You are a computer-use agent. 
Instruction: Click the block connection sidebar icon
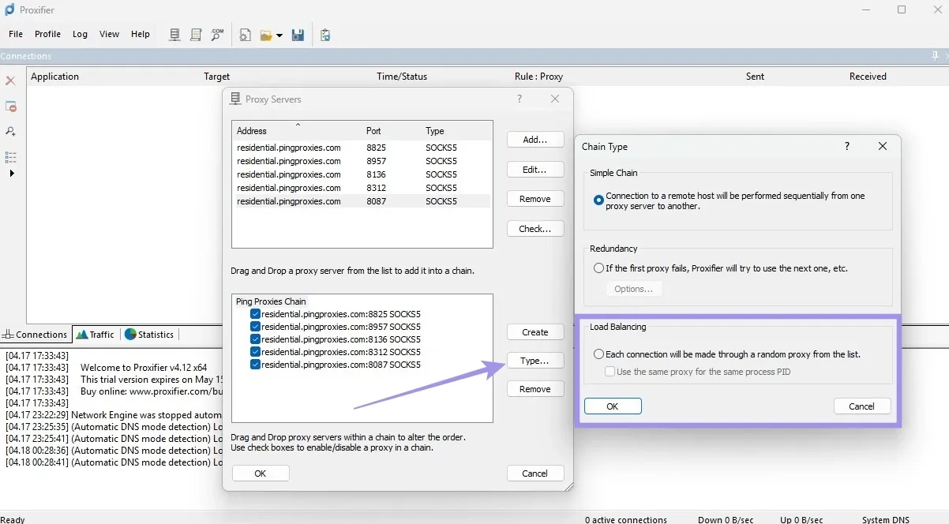10,107
